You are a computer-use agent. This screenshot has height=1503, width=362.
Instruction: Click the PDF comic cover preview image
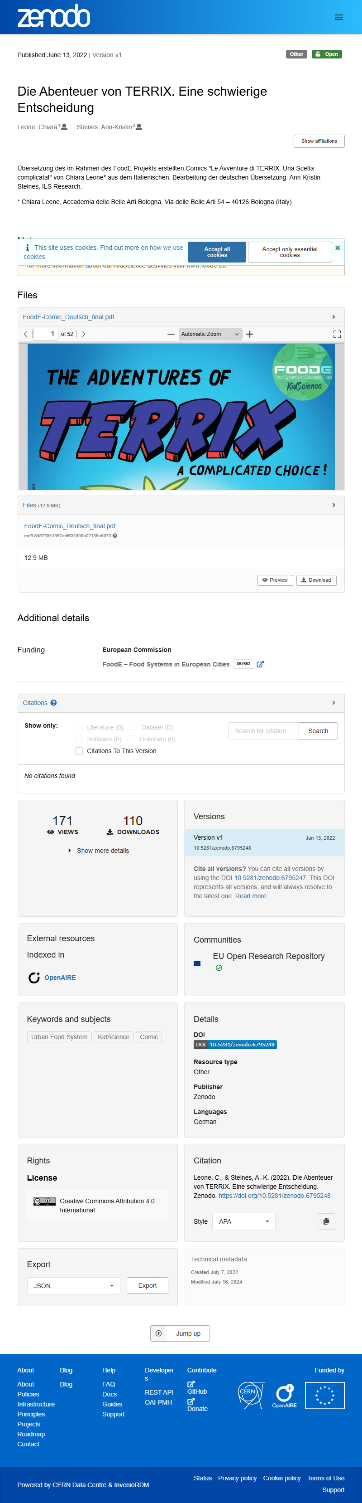point(181,417)
